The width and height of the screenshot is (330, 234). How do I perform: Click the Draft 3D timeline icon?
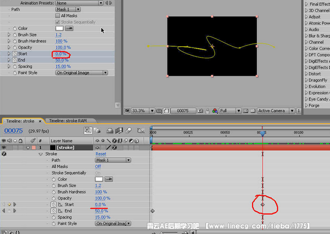coord(97,131)
